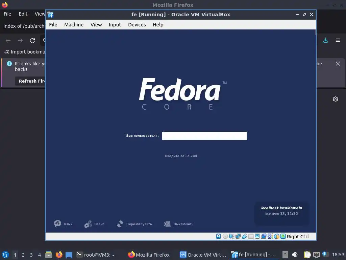Open the VirtualBox Devices menu
The image size is (346, 260).
(x=137, y=24)
